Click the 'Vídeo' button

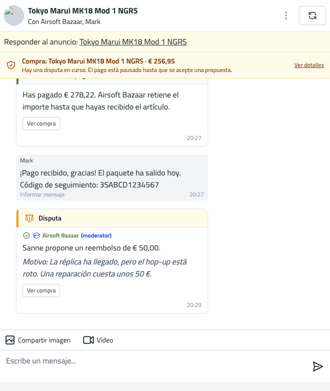(98, 340)
